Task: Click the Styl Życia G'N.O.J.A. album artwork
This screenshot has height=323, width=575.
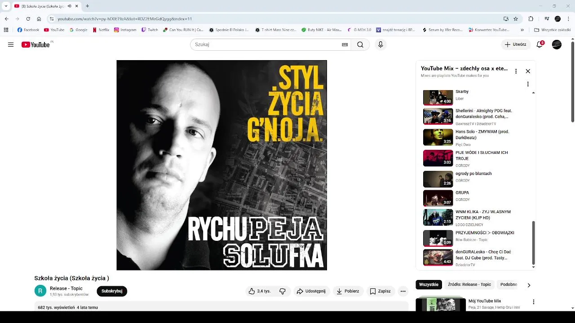Action: (x=221, y=165)
